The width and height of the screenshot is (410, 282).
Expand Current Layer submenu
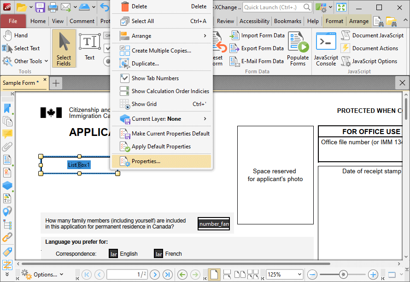(161, 119)
